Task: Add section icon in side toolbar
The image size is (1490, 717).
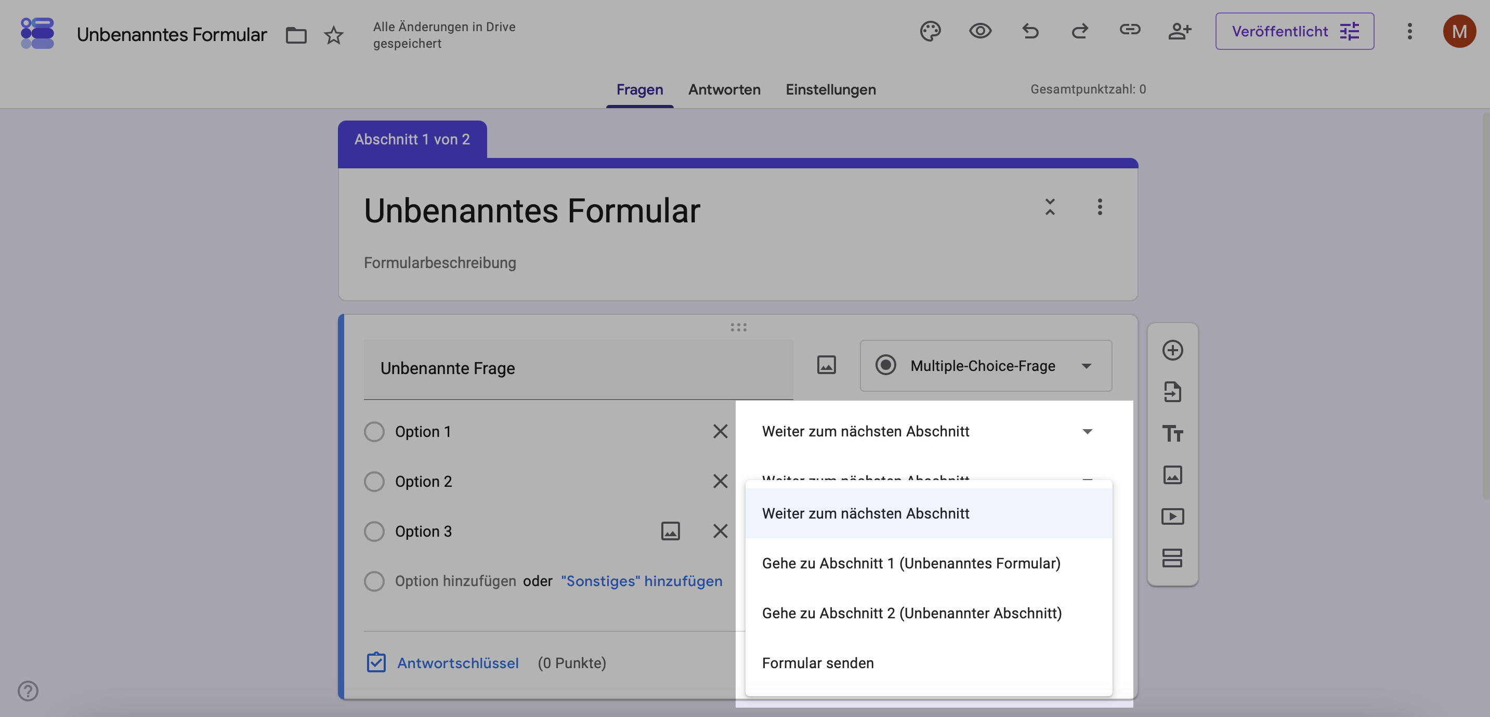Action: point(1172,559)
